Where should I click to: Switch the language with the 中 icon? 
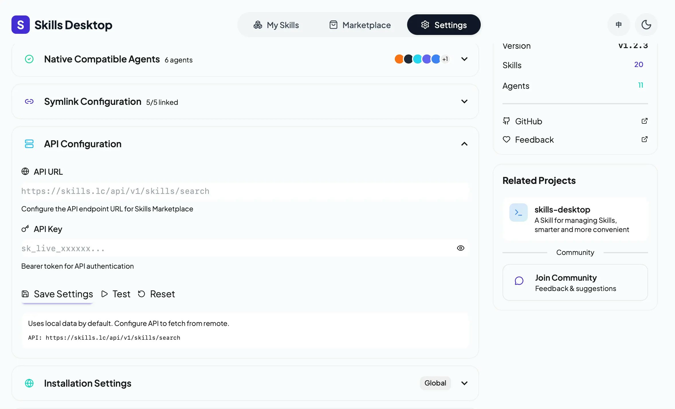[x=619, y=25]
